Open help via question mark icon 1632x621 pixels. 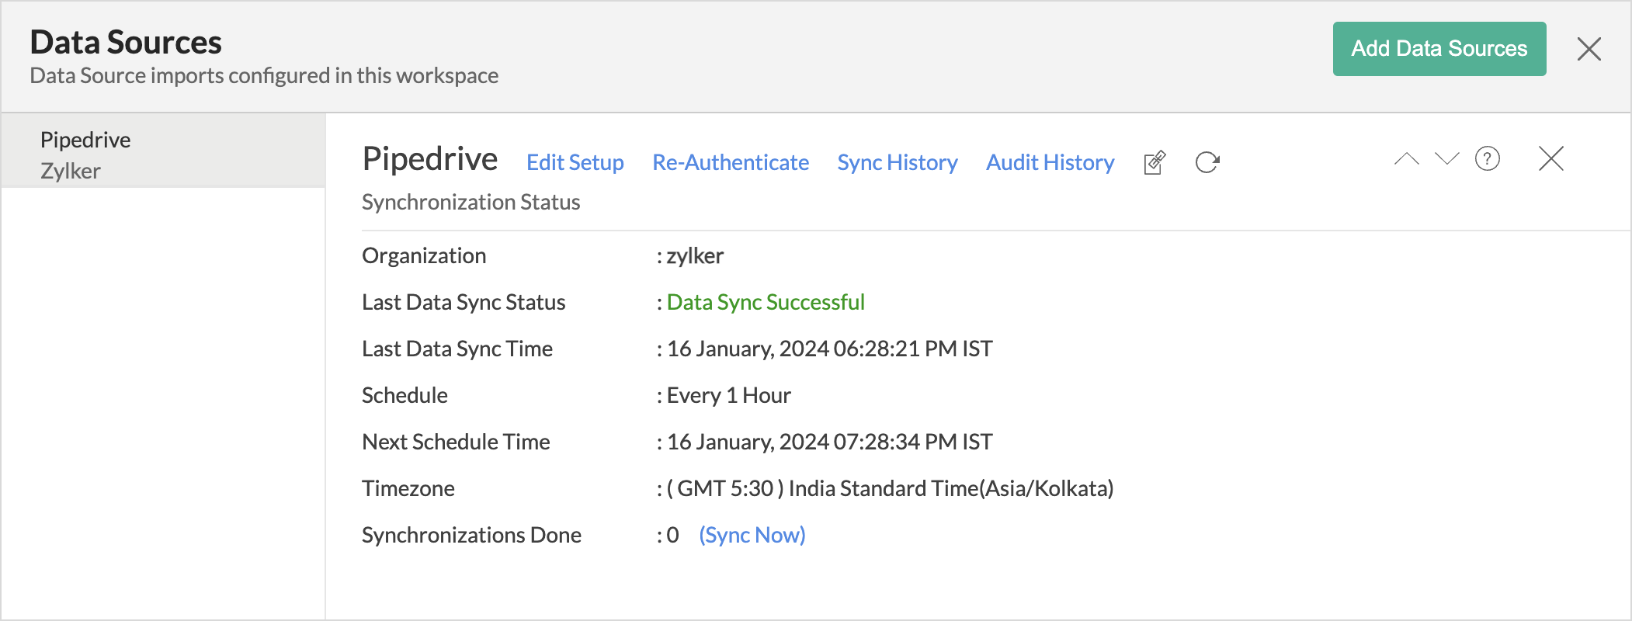coord(1487,159)
